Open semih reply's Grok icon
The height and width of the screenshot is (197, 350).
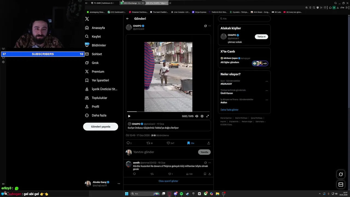click(x=205, y=163)
